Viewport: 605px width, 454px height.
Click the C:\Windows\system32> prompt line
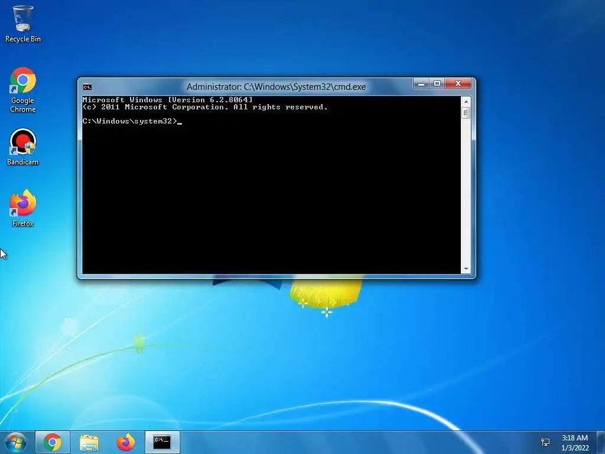132,121
